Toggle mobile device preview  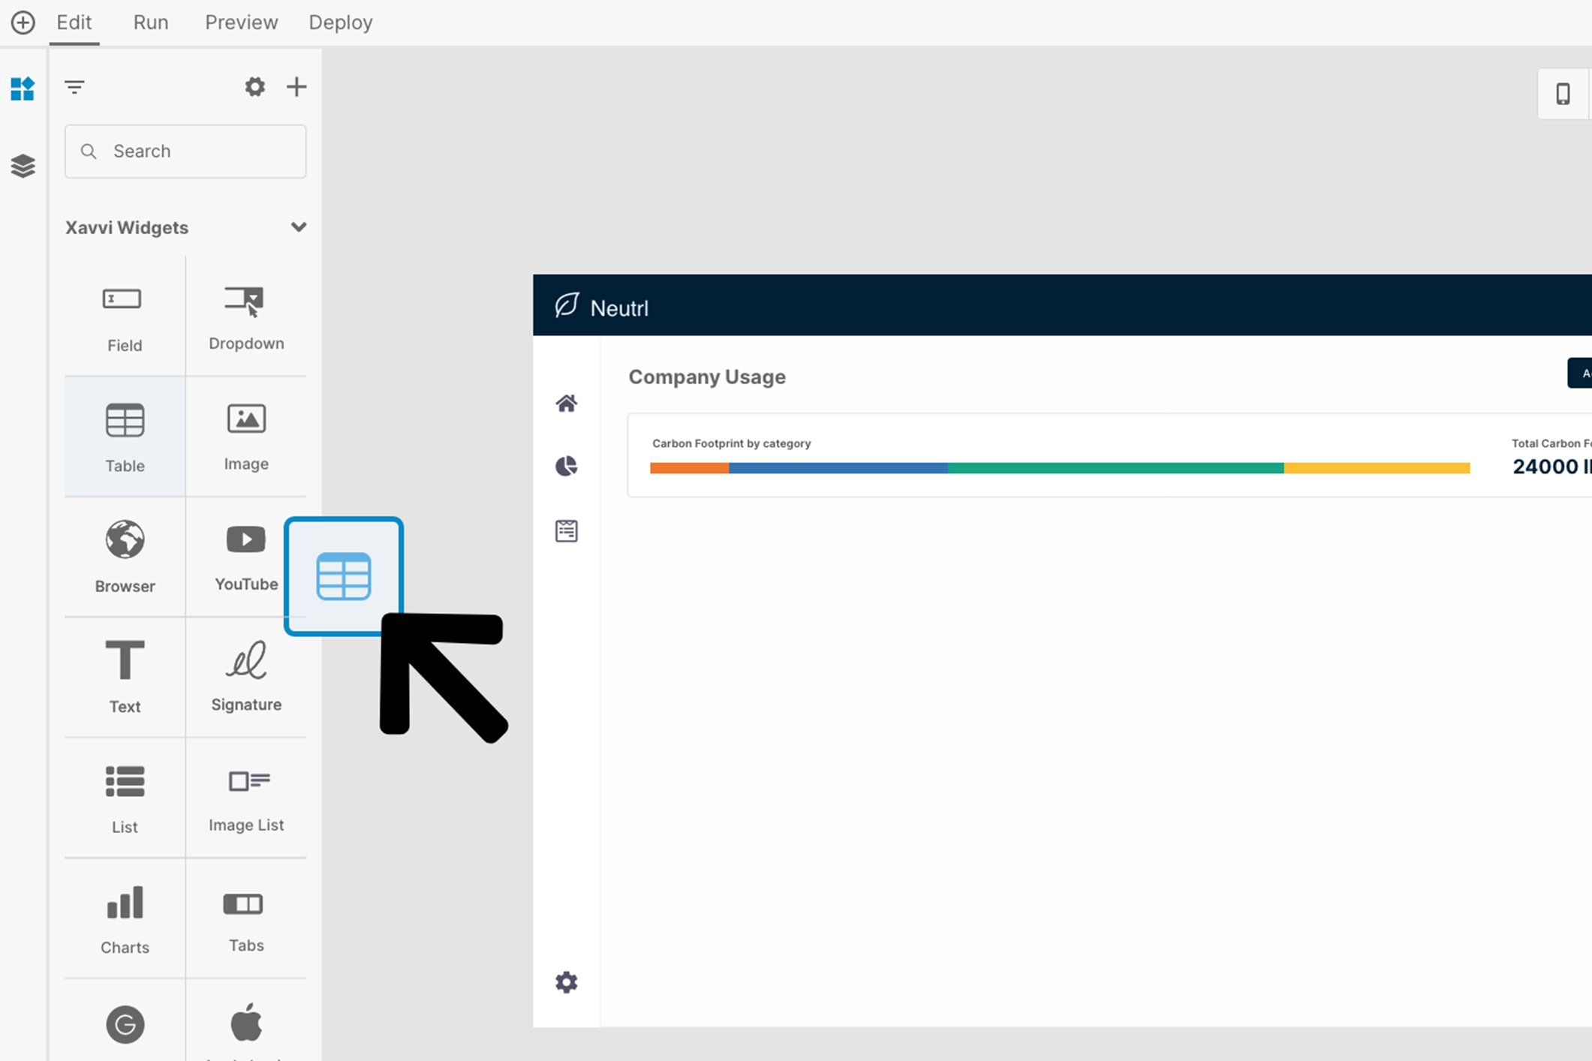[x=1563, y=94]
